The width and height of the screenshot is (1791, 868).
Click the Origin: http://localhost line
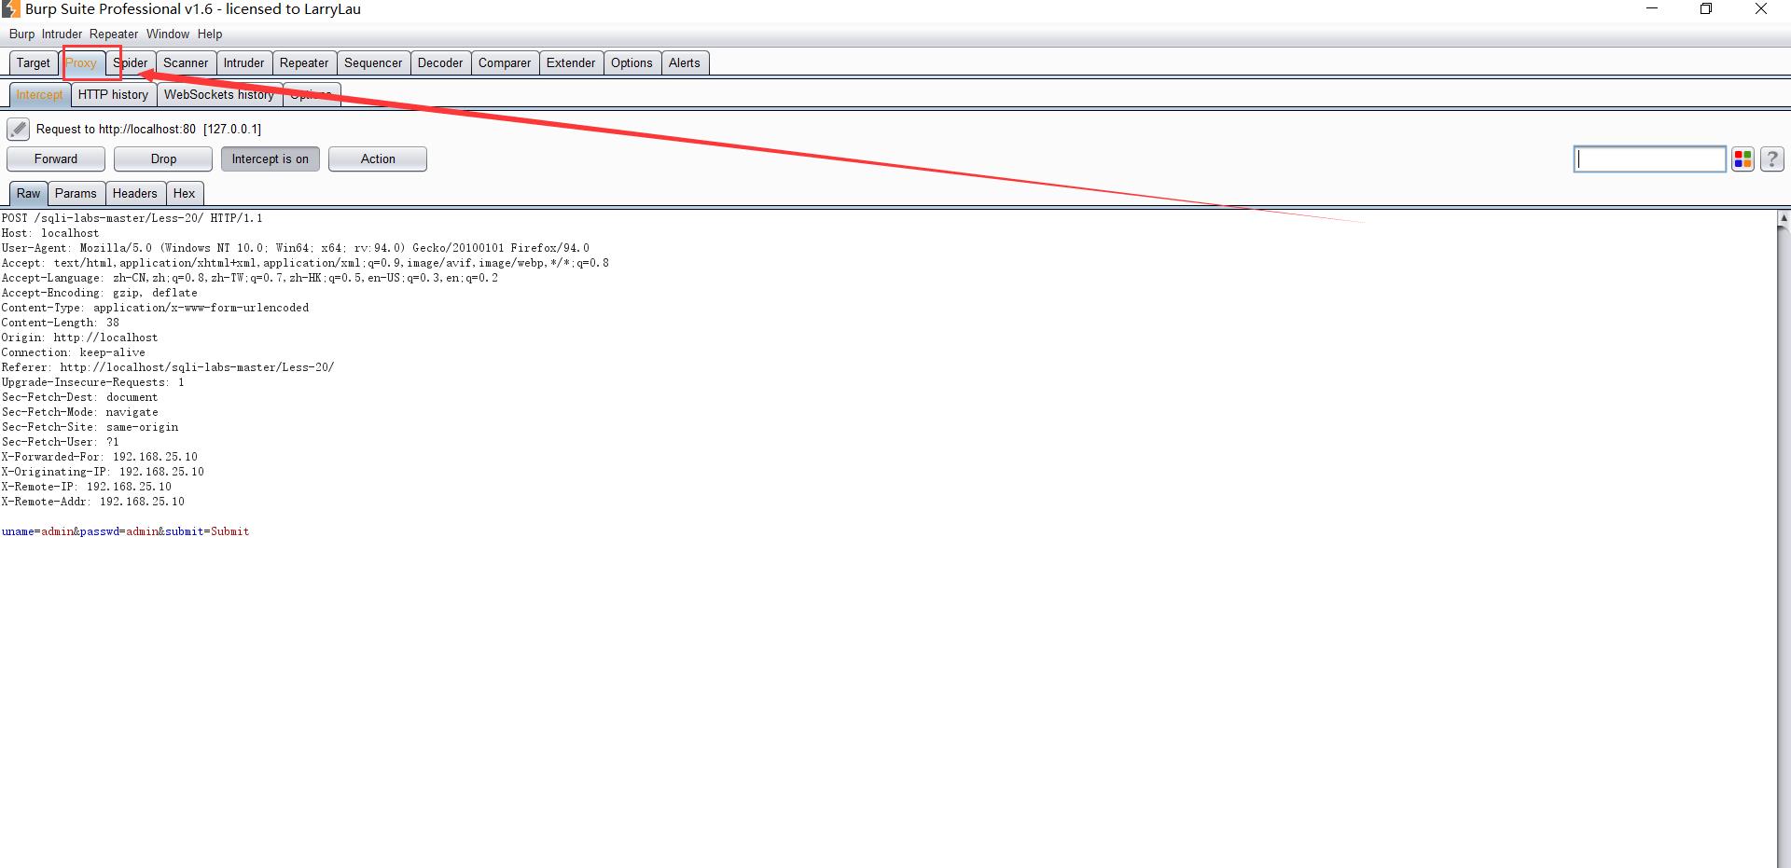click(x=80, y=338)
